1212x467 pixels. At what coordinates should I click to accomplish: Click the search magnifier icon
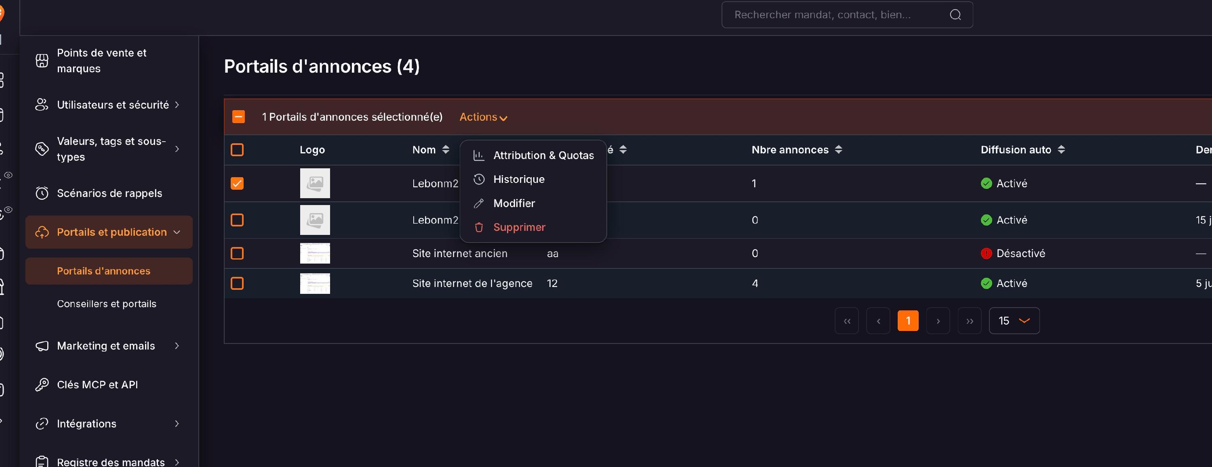[955, 15]
